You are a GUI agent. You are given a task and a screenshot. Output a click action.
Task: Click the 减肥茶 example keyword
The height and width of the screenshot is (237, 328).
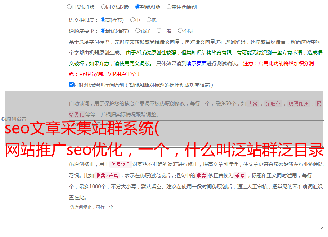[x=273, y=103]
